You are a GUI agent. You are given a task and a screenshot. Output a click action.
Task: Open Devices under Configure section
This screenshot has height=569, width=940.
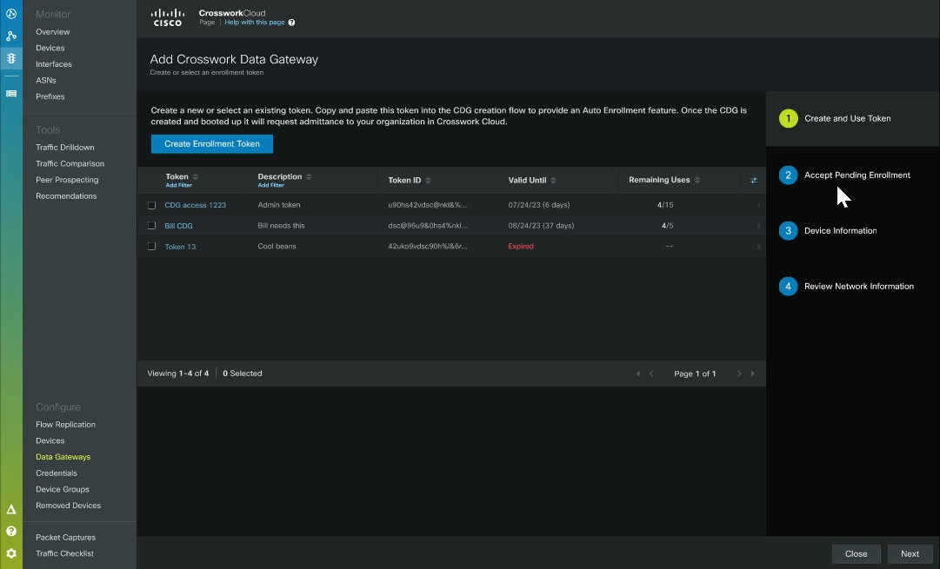pyautogui.click(x=50, y=440)
